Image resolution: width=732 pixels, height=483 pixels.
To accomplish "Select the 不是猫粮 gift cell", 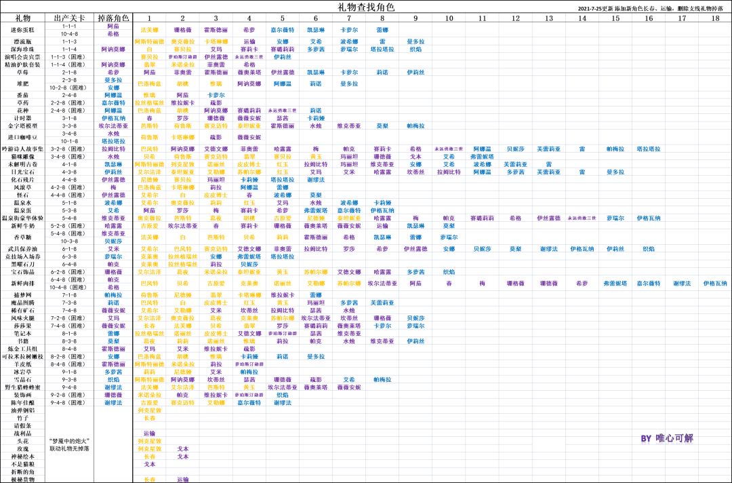I will 23,464.
